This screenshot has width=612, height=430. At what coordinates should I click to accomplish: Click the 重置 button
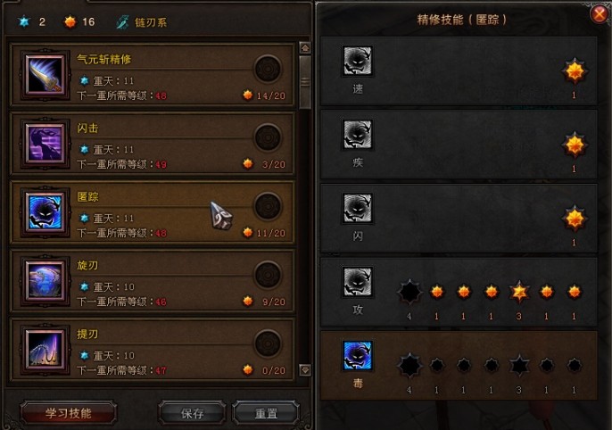(x=266, y=413)
